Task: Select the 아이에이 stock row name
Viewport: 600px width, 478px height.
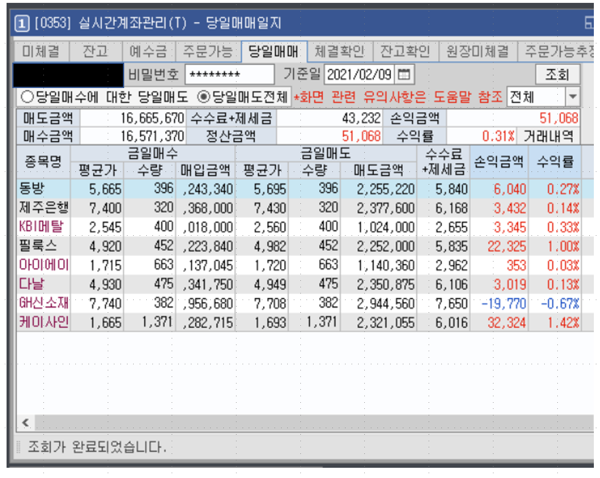Action: tap(43, 265)
